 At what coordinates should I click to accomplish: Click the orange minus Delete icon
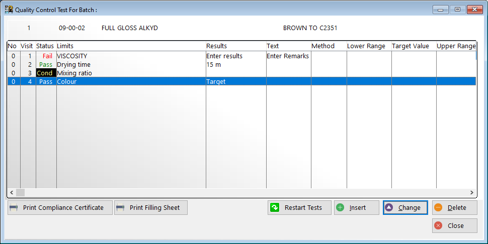[x=438, y=208]
